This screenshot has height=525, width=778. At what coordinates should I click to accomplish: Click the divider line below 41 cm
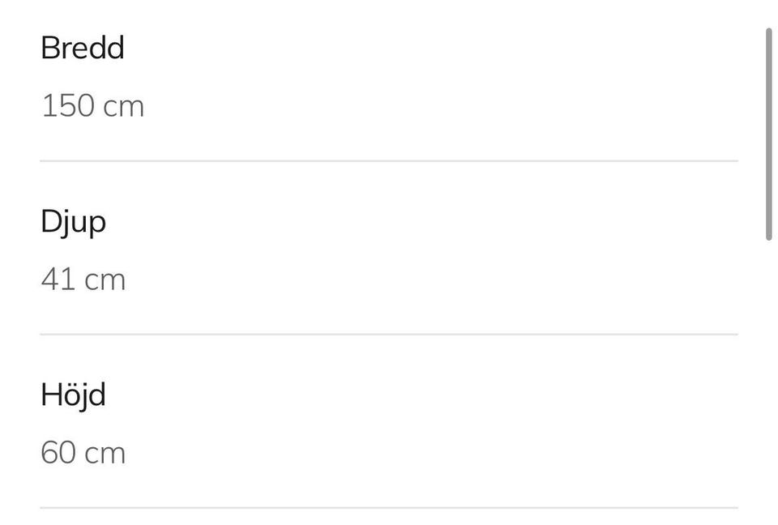389,335
